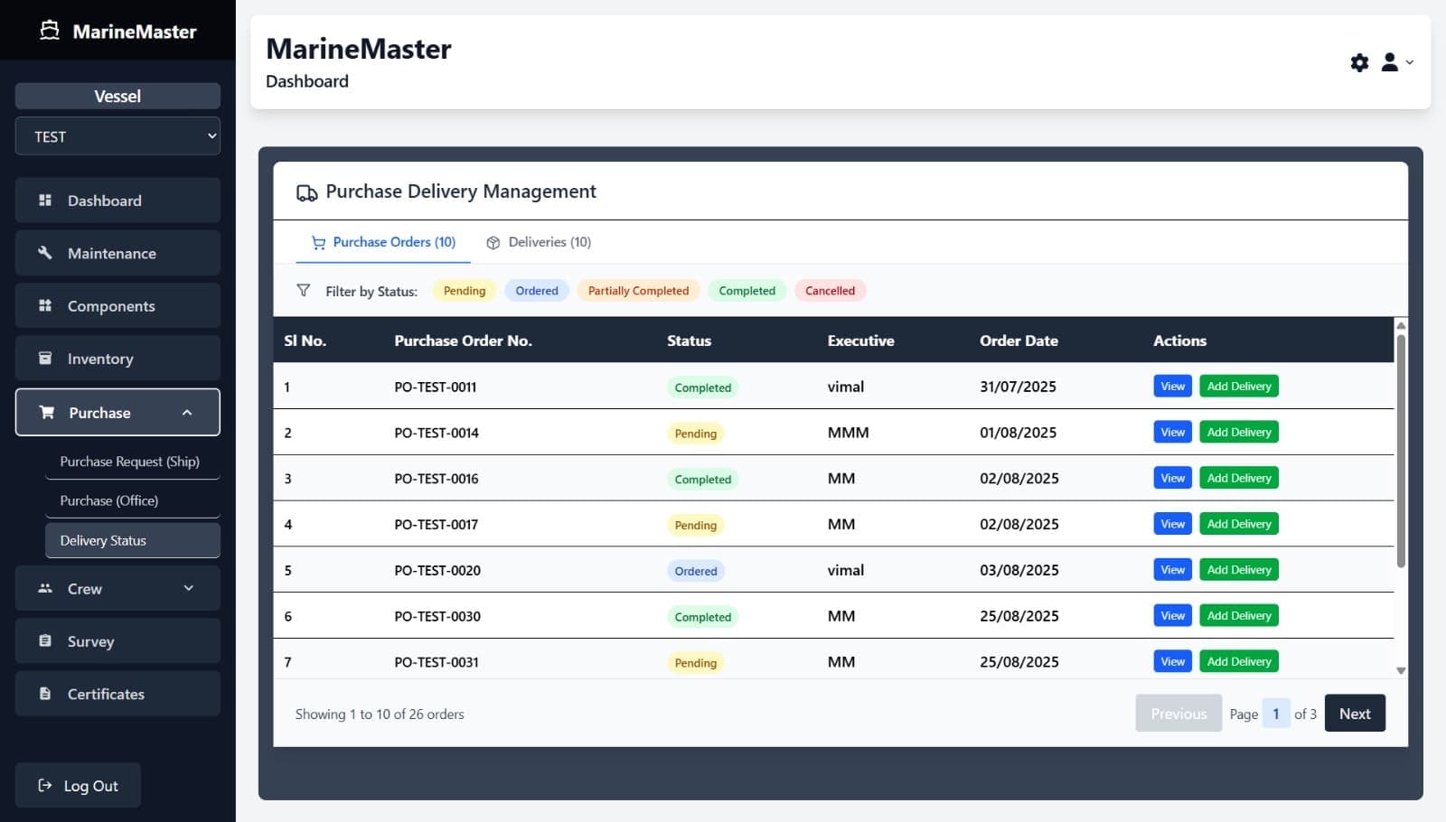Enable the Completed status filter
Viewport: 1446px width, 822px height.
(x=746, y=290)
